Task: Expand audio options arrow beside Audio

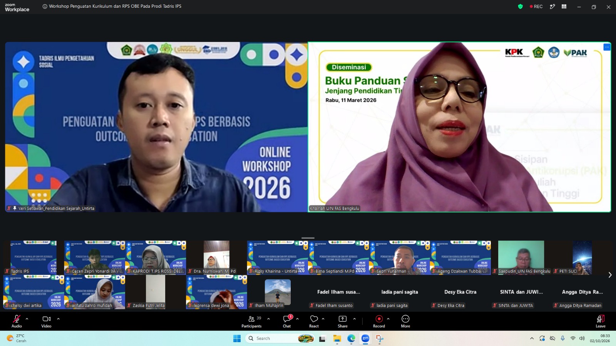Action: click(x=27, y=319)
